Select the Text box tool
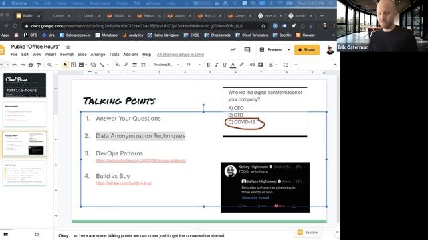The image size is (428, 240). 73,65
